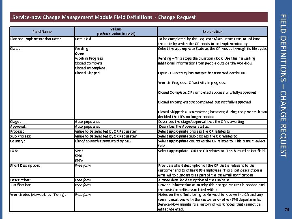
Task: Click 'Auto populated' in the Stage row
Action: 88,122
